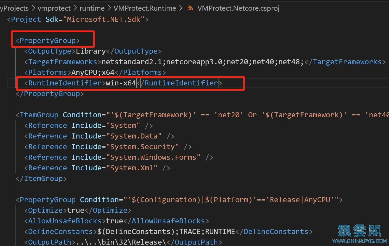
Task: Click the 'net20' string in ItemGroup condition
Action: point(229,115)
